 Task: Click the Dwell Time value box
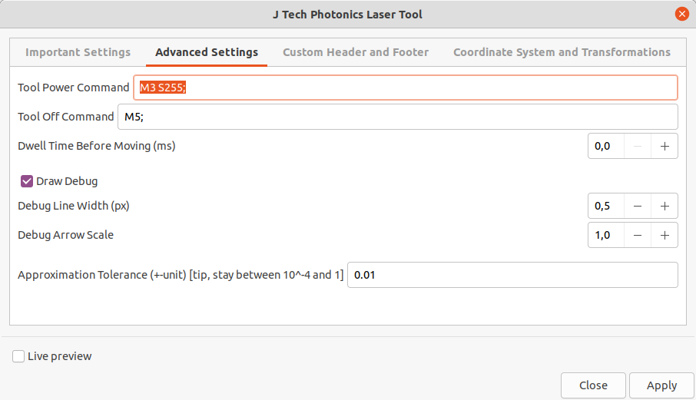pos(606,146)
